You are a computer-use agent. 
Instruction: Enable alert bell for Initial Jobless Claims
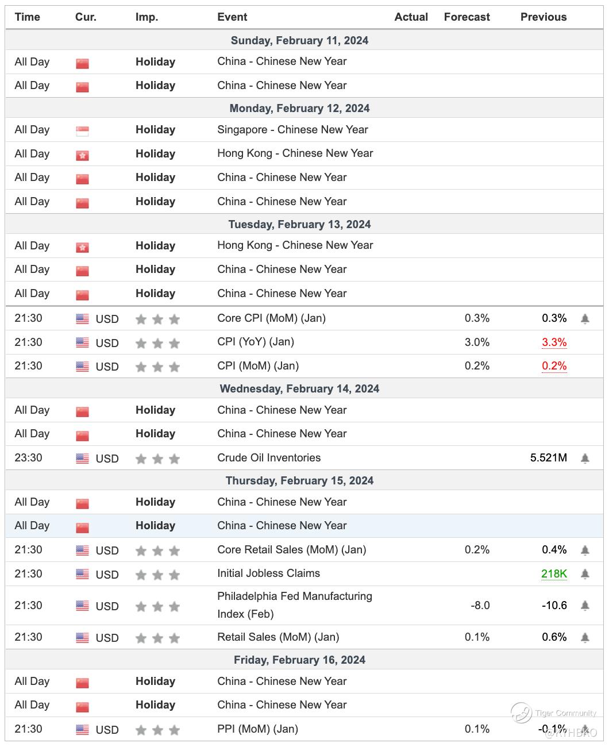[585, 574]
